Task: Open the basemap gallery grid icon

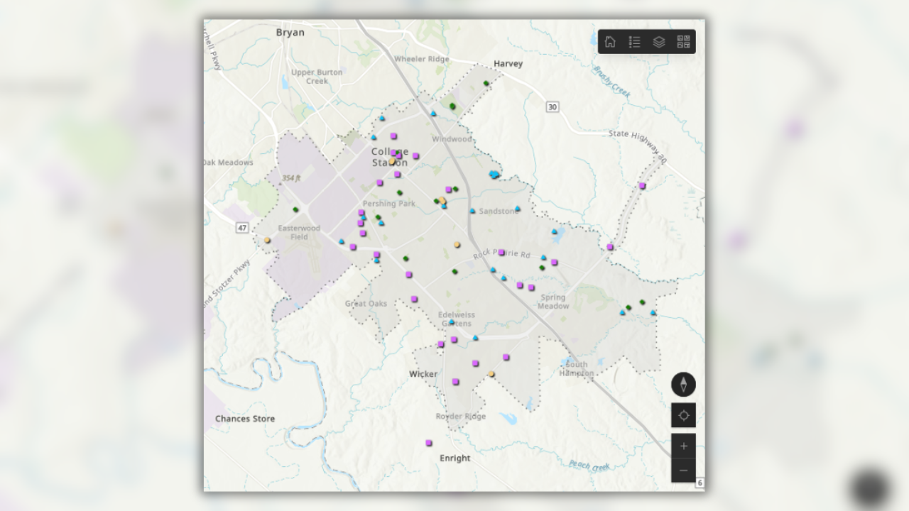Action: click(x=683, y=42)
